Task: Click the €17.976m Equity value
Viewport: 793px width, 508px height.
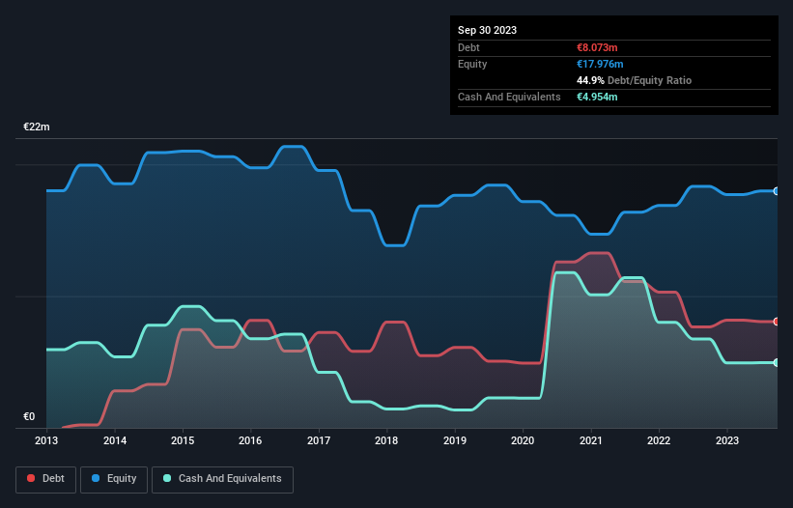Action: point(600,64)
